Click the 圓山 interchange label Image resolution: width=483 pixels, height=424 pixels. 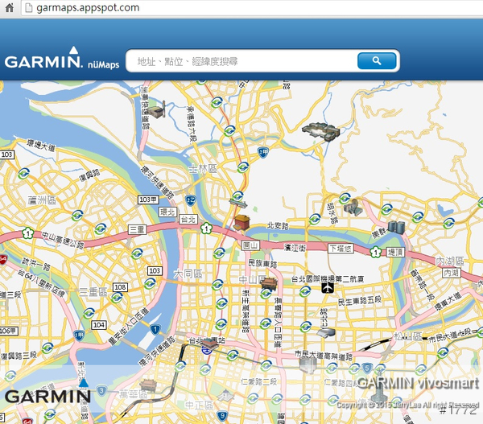(251, 245)
